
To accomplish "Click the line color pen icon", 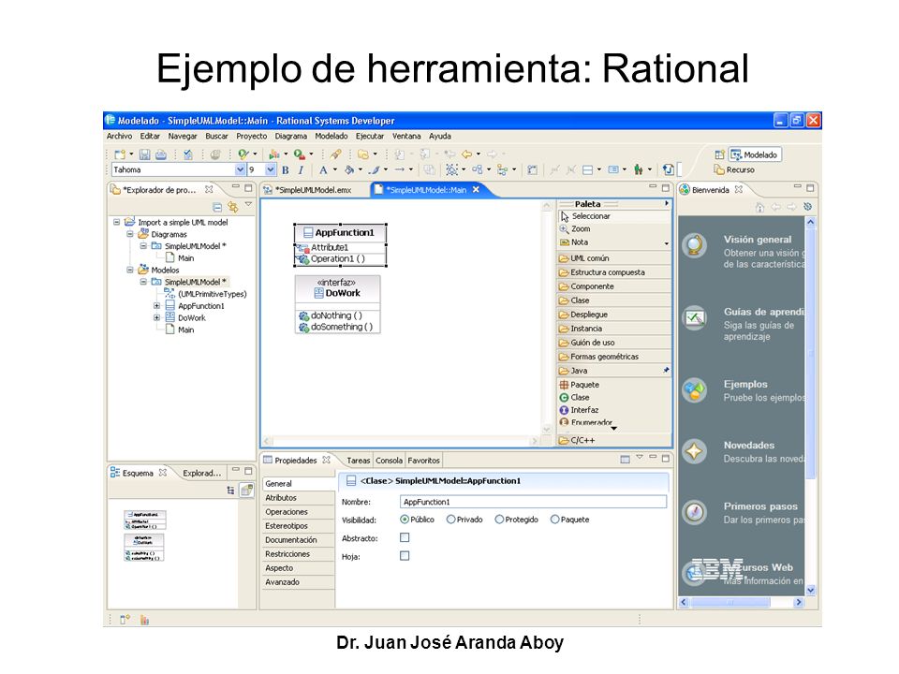I will [374, 169].
